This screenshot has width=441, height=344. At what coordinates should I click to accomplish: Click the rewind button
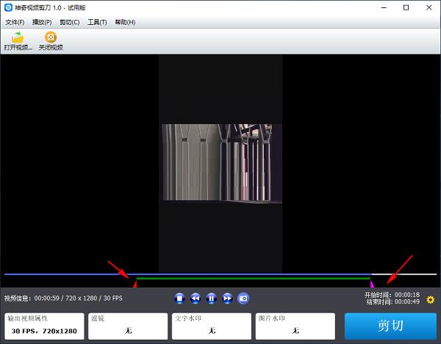[x=196, y=299]
